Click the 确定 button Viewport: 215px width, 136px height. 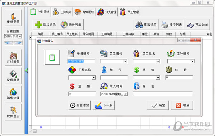(x=158, y=105)
